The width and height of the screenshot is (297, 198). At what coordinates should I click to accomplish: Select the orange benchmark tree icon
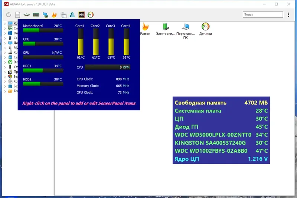click(x=10, y=91)
